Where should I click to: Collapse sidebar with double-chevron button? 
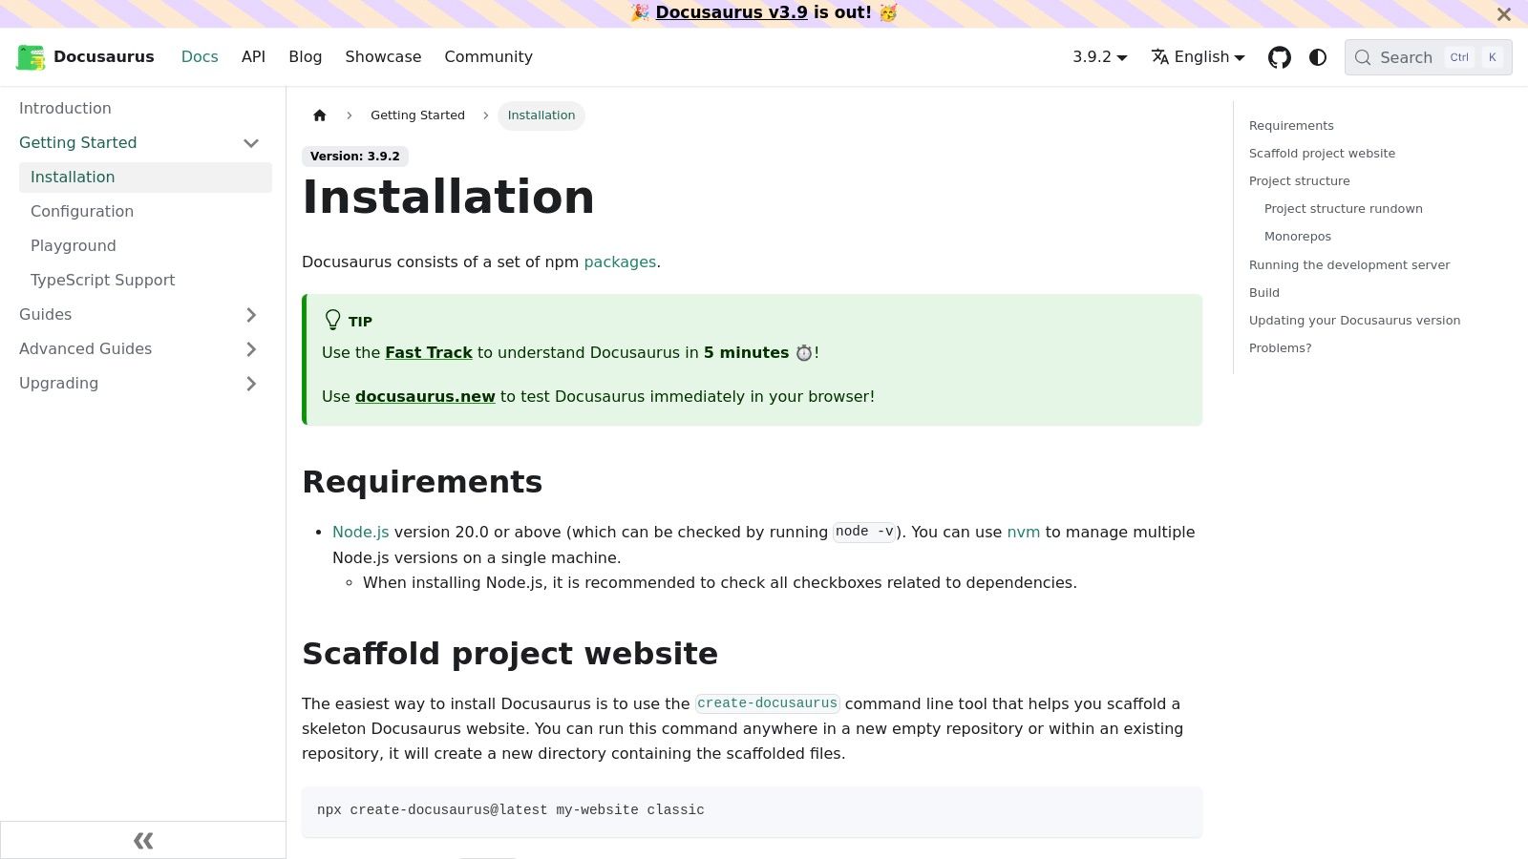point(143,841)
